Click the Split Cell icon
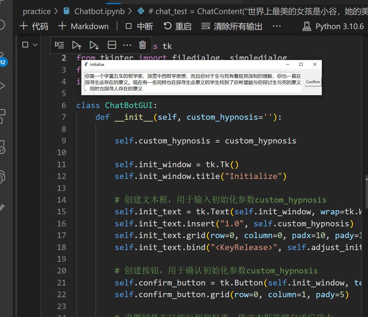 pos(112,45)
